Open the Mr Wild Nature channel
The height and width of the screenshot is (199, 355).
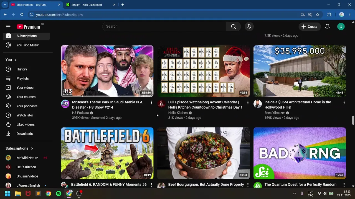(26, 158)
